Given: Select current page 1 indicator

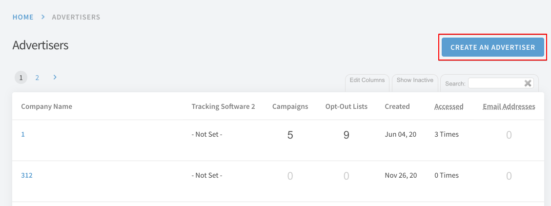Looking at the screenshot, I should [x=21, y=78].
